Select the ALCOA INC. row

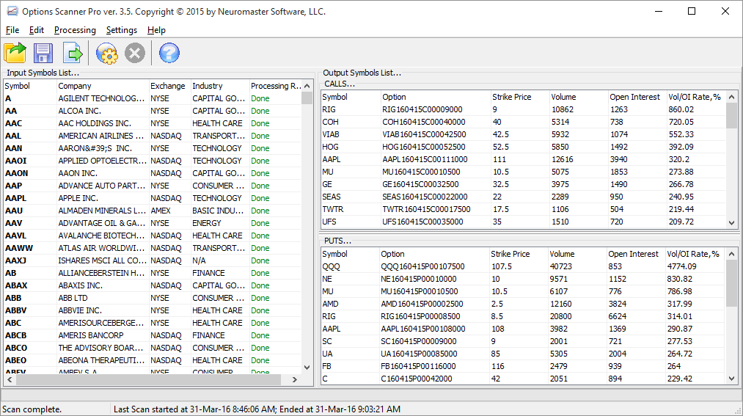click(x=152, y=111)
